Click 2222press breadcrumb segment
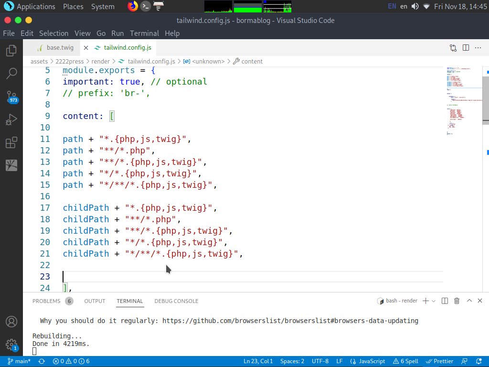Viewport: 489px width, 367px height. 70,62
